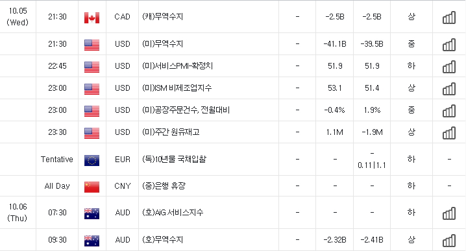Open the (캐)무역수지 event
Viewport: 466px width, 251px height.
[162, 17]
